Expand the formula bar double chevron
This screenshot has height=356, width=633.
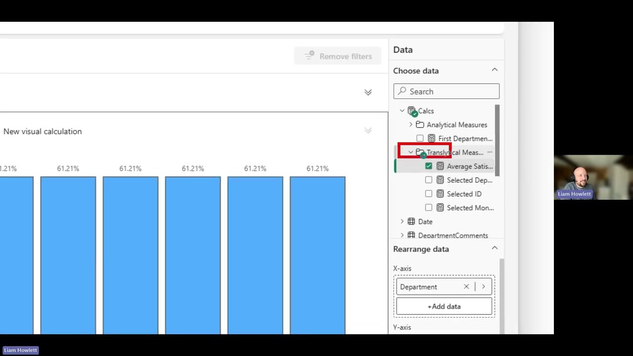point(368,92)
